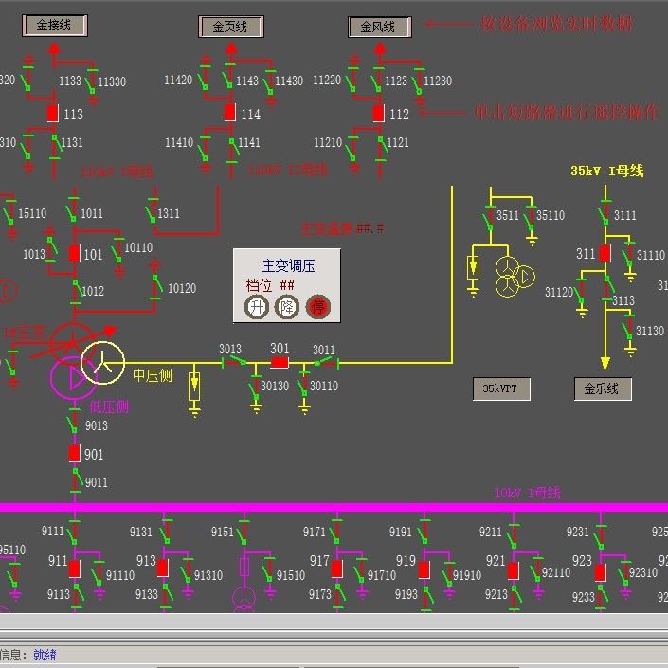Select circuit breaker 114
This screenshot has width=668, height=668.
click(230, 113)
